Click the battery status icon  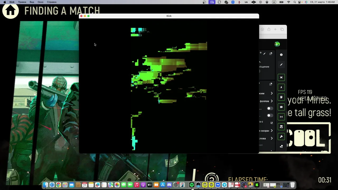click(x=281, y=2)
